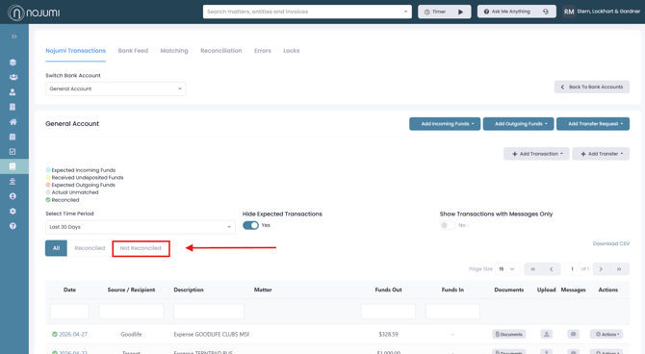Screen dimensions: 645x354
Task: Open the people group sidebar icon
Action: (13, 77)
